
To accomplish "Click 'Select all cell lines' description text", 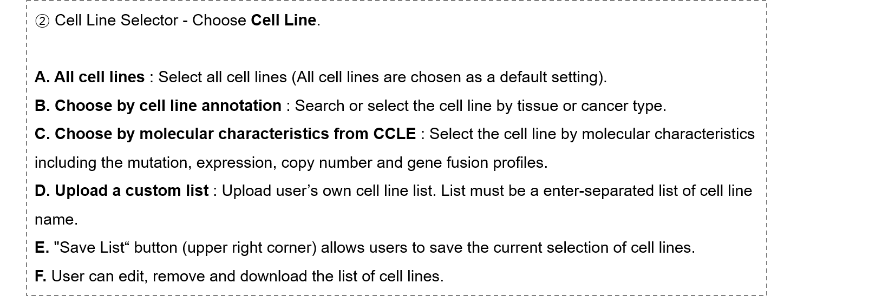I will (x=223, y=77).
